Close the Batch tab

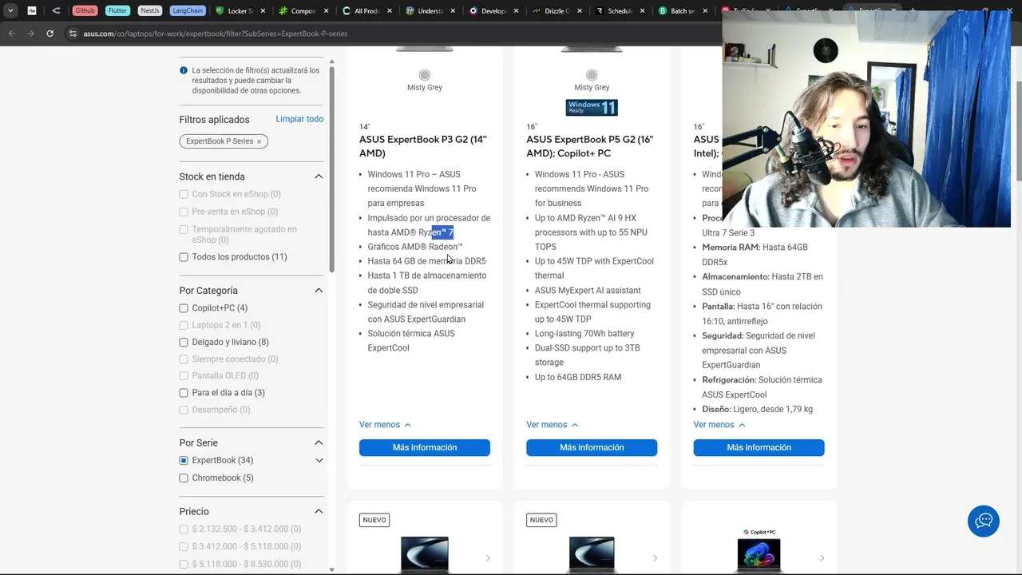(704, 11)
